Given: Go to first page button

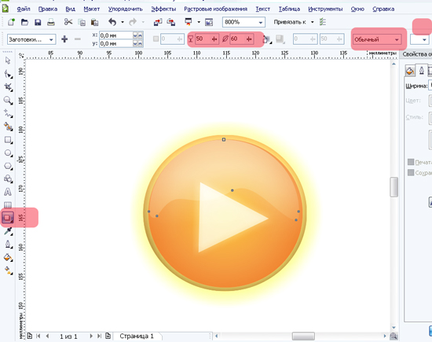Looking at the screenshot, I should (38, 336).
